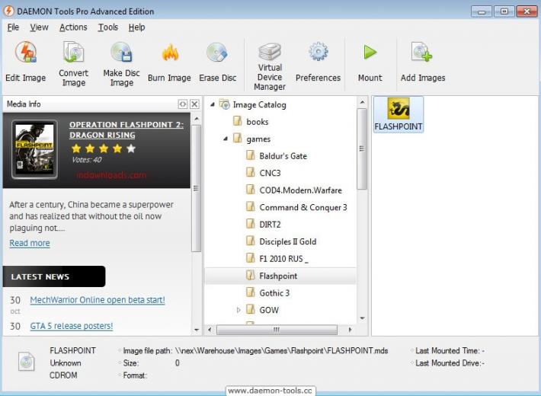Click the catalog tree vertical scrollbar thumb
Image resolution: width=541 pixels, height=396 pixels.
[362, 148]
